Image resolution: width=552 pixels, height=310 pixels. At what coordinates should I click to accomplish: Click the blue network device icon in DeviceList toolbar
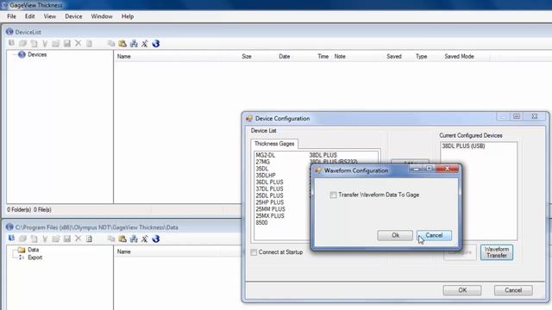click(x=134, y=43)
